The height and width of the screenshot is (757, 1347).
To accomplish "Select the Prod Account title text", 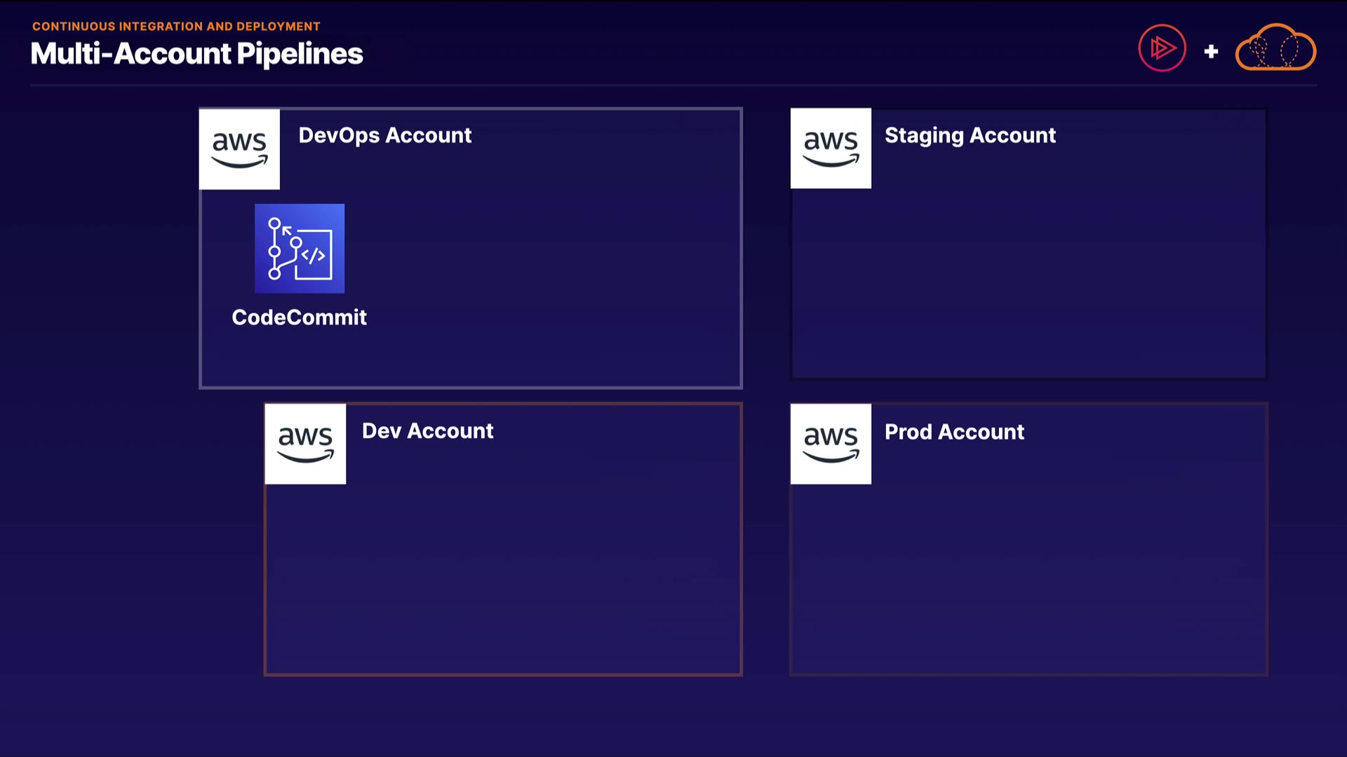I will 954,432.
